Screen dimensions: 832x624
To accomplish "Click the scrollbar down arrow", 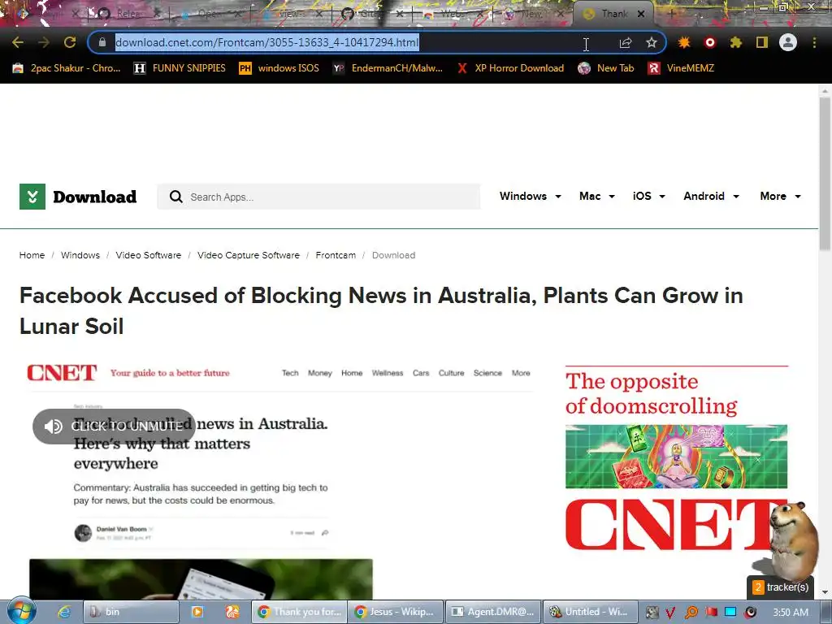I will pos(825,592).
